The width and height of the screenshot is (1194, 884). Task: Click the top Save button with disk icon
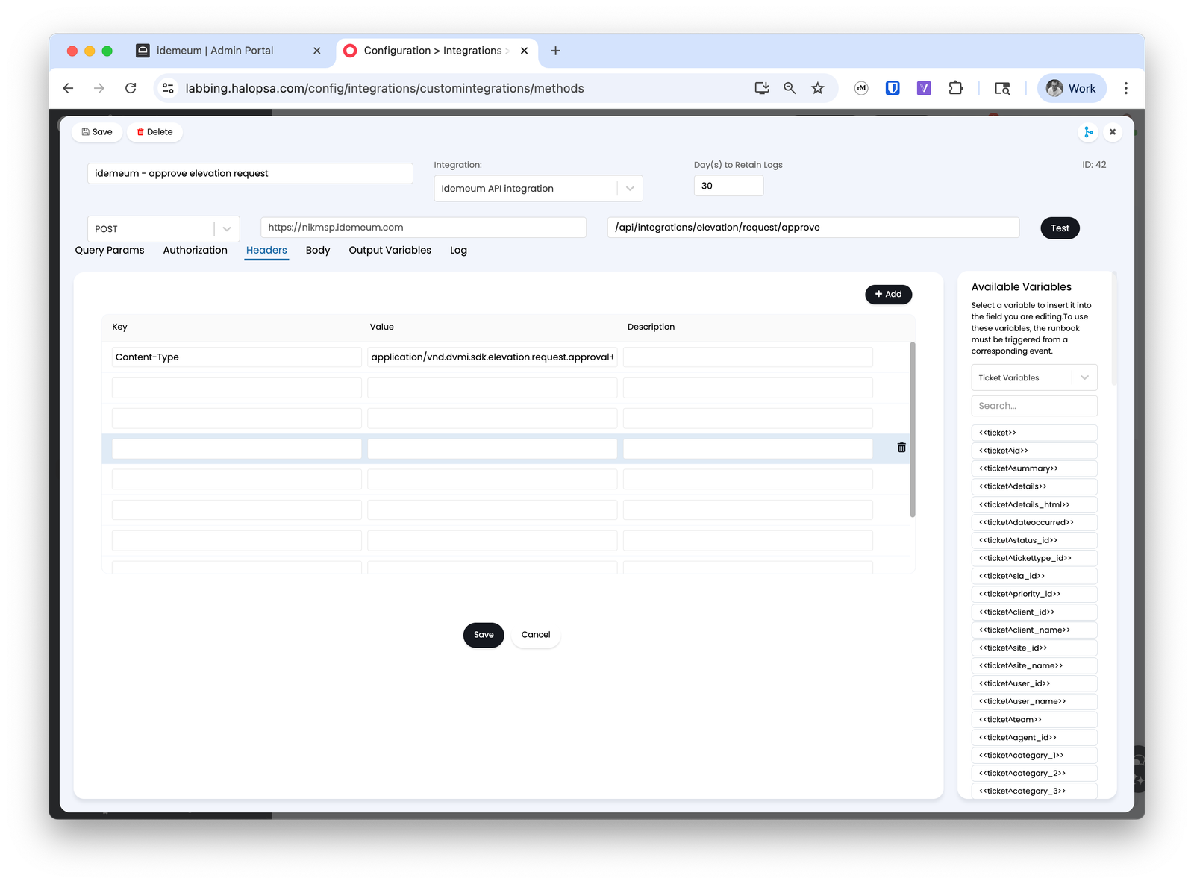pyautogui.click(x=97, y=132)
